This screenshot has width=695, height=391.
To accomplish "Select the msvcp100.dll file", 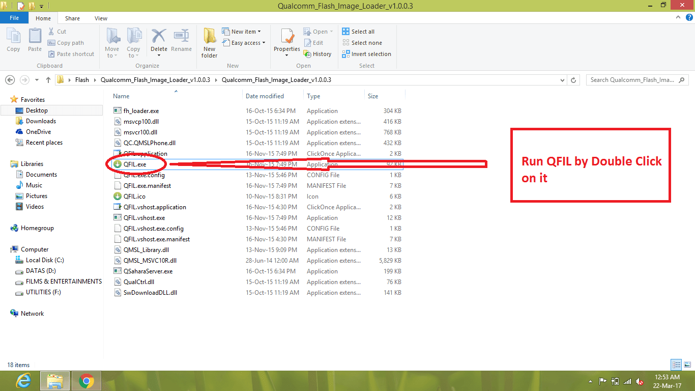I will [140, 122].
